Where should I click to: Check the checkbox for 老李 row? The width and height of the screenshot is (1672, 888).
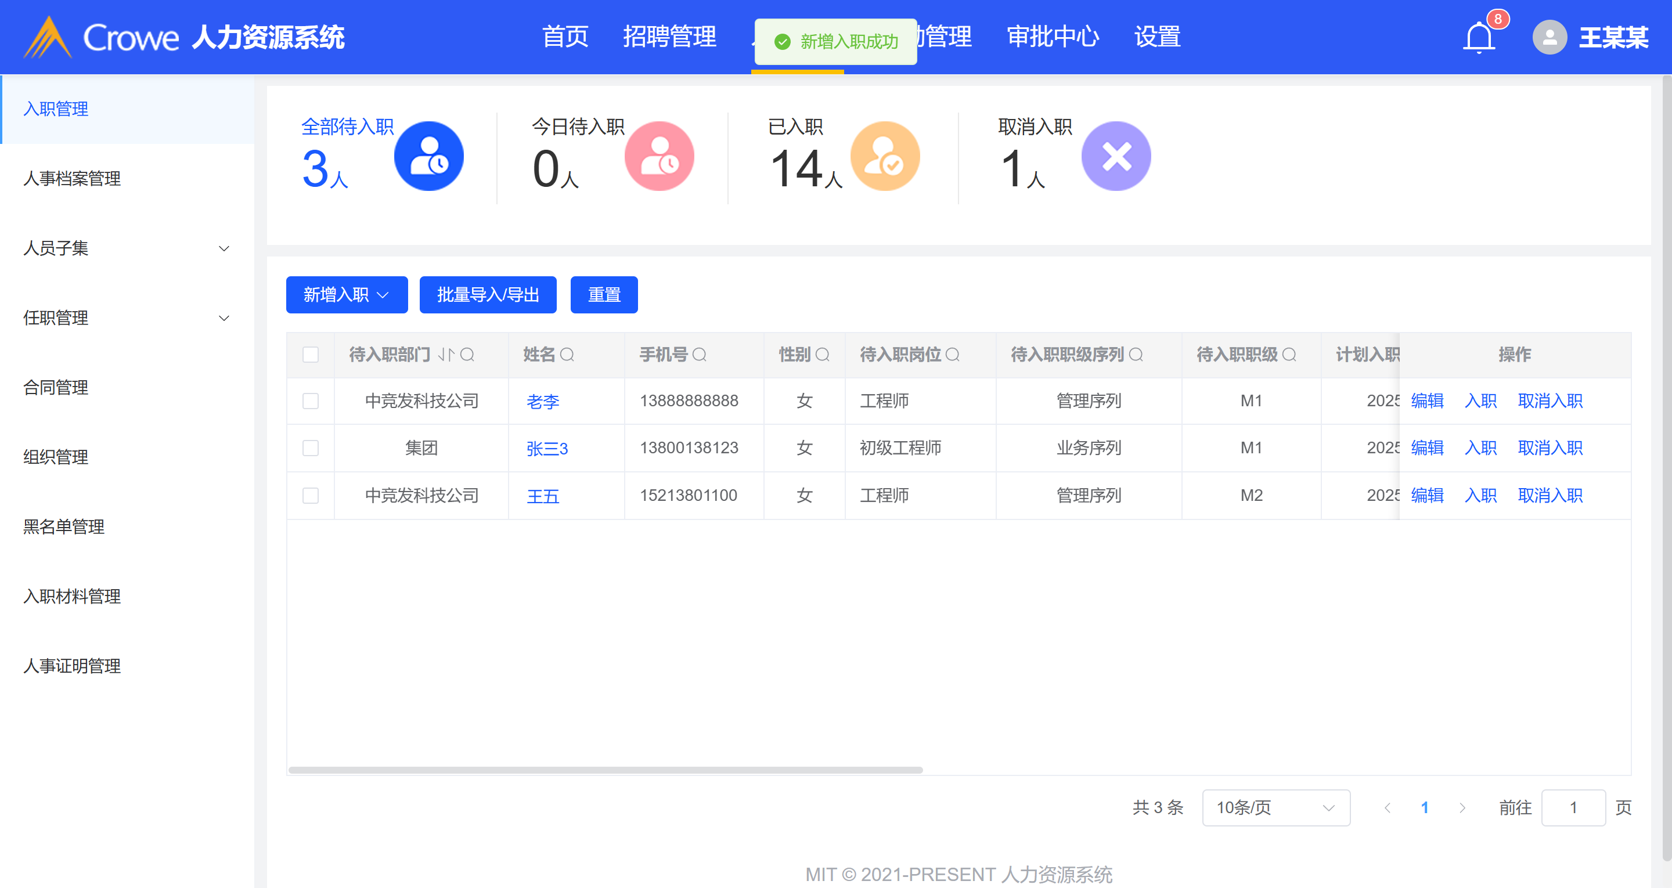[311, 401]
